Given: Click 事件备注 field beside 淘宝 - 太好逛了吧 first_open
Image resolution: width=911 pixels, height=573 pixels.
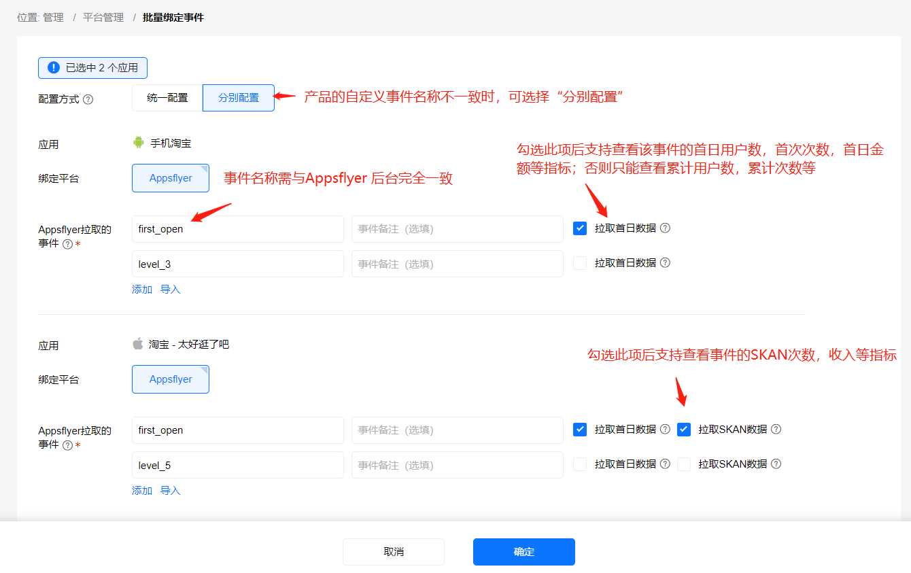Looking at the screenshot, I should point(458,430).
